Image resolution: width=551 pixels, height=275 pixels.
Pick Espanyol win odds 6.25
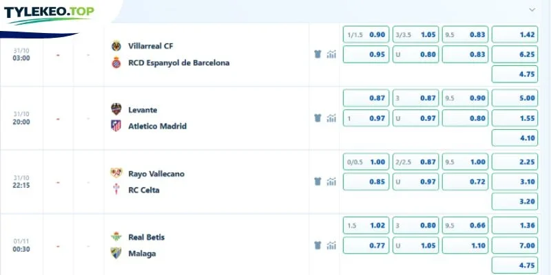(514, 54)
